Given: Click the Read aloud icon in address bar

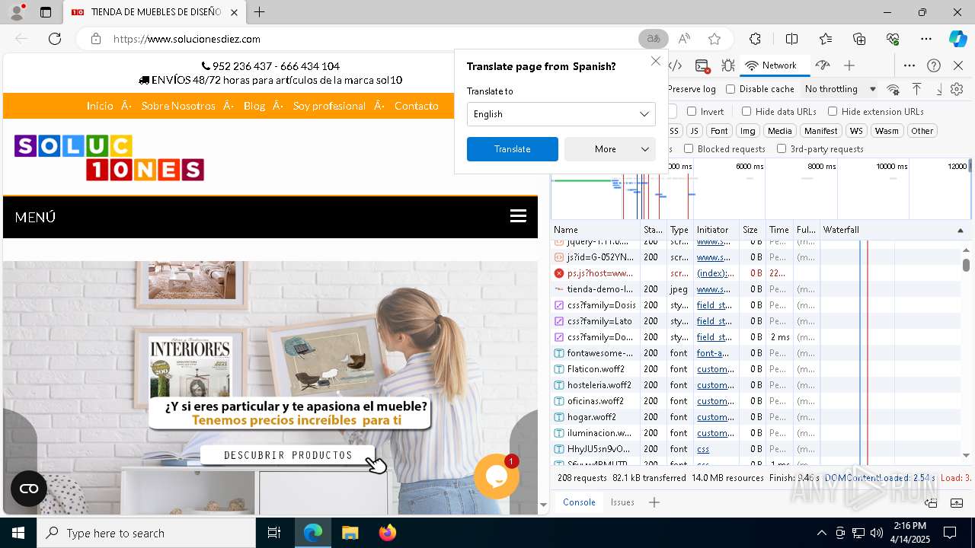Looking at the screenshot, I should [x=684, y=39].
